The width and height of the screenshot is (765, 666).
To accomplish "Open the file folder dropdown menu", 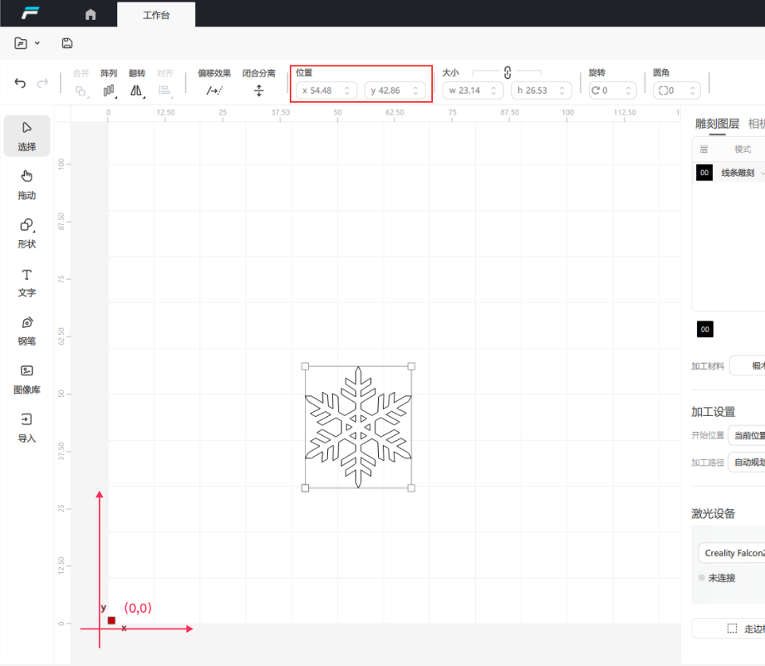I will [x=27, y=43].
